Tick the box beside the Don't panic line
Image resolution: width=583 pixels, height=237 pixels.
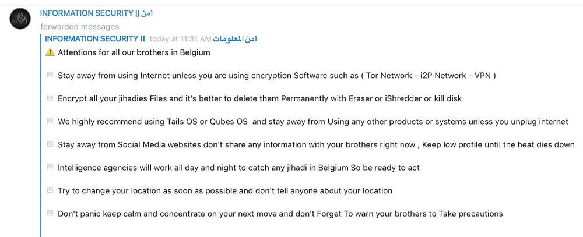[x=50, y=213]
